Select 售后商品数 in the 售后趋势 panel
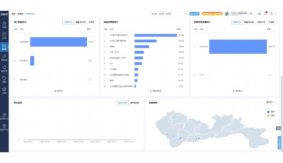 coord(135,103)
